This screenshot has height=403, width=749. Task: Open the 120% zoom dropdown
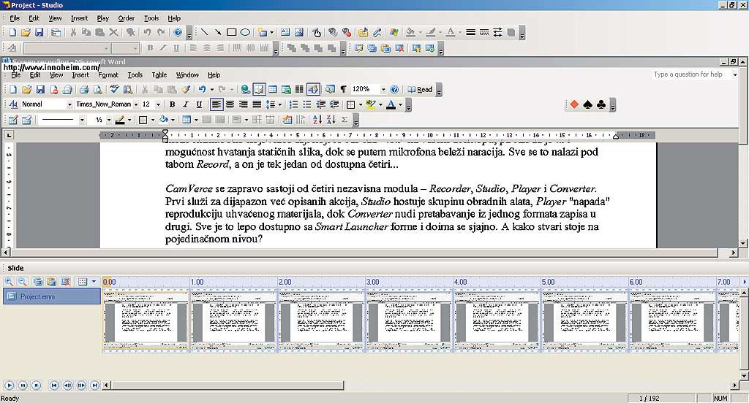[383, 89]
